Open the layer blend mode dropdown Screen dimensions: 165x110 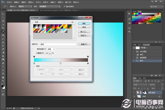140,85
